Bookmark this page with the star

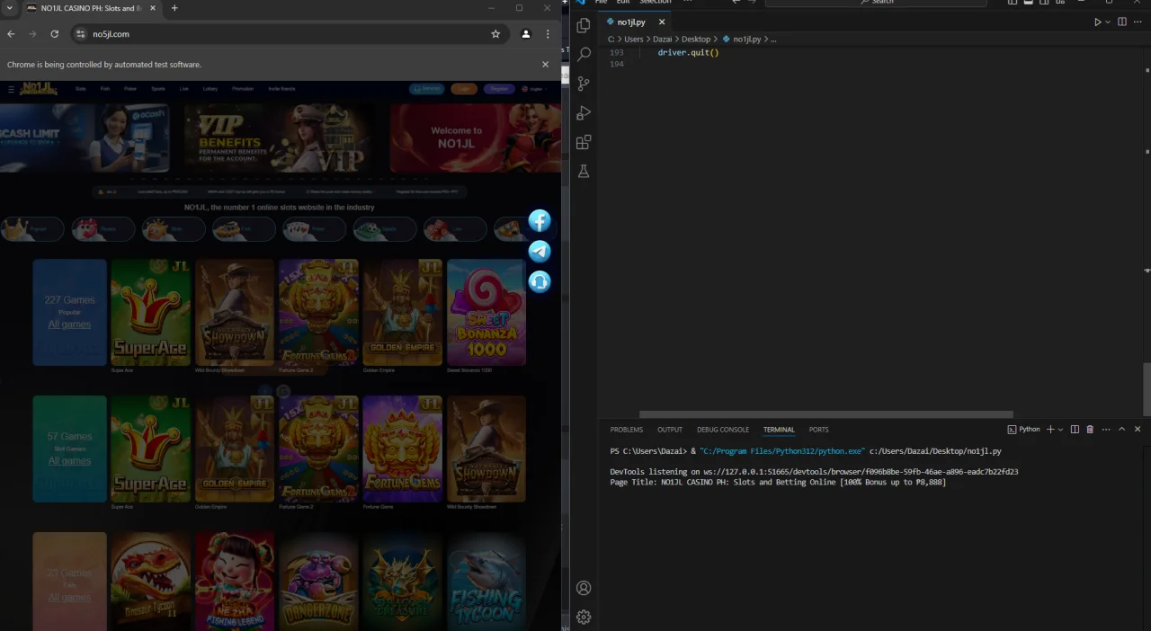point(495,34)
